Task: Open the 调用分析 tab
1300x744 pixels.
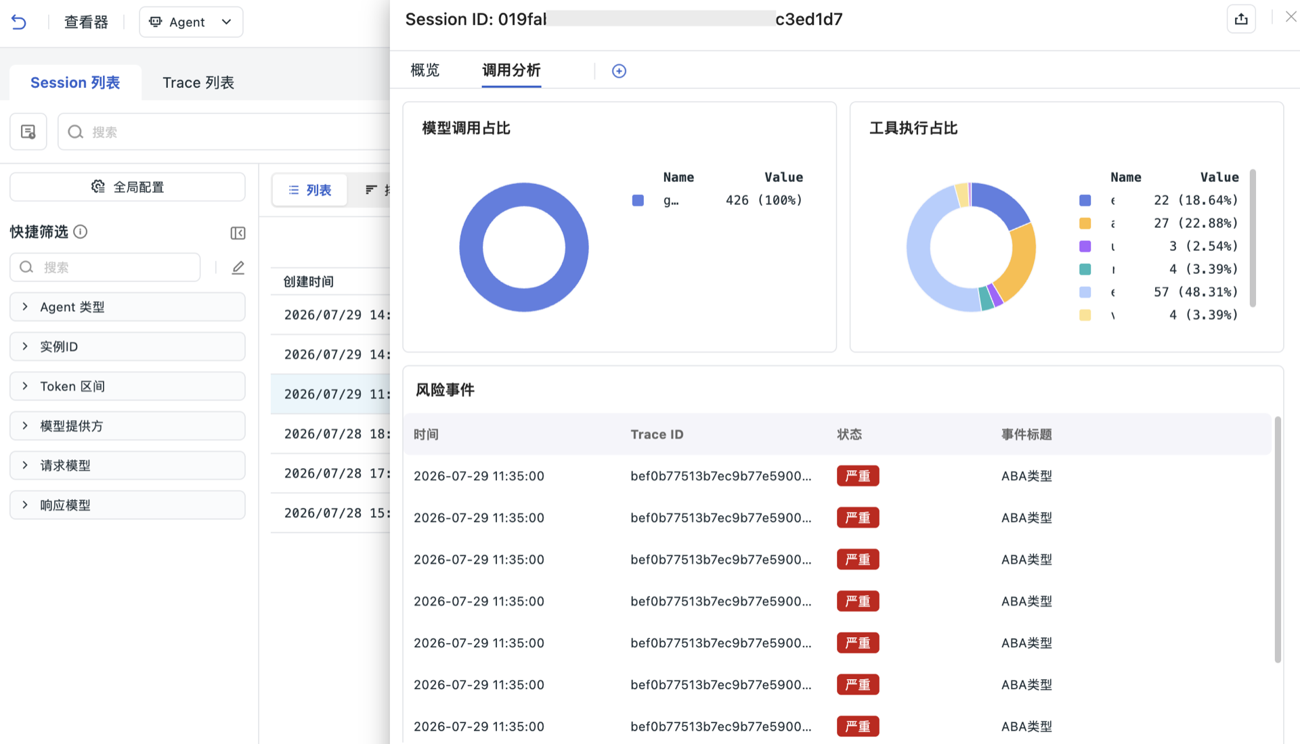Action: pos(511,70)
